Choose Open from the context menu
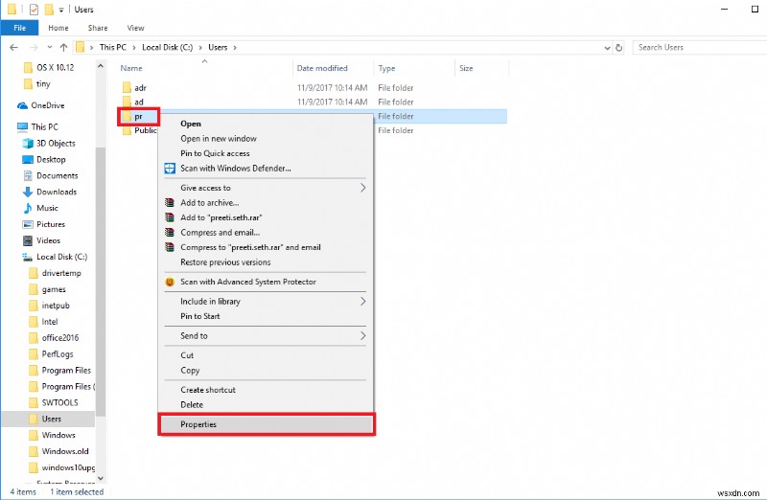This screenshot has width=767, height=500. (x=191, y=124)
